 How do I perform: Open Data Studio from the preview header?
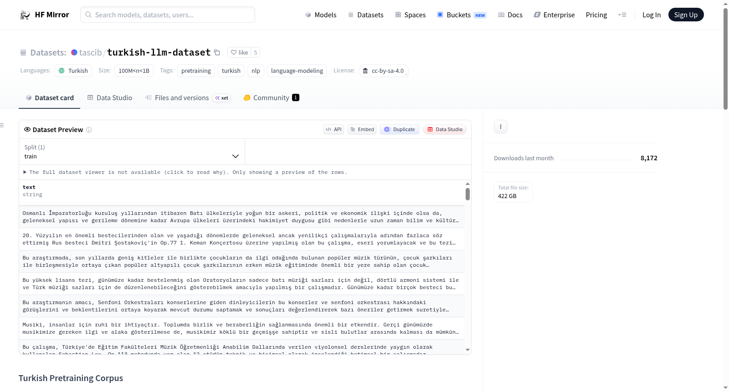[445, 129]
